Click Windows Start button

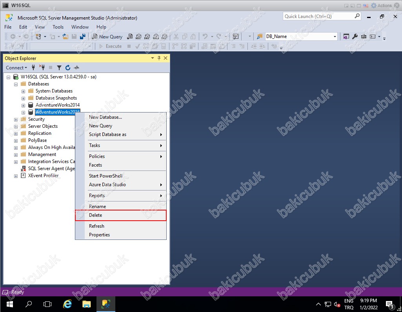pyautogui.click(x=10, y=304)
